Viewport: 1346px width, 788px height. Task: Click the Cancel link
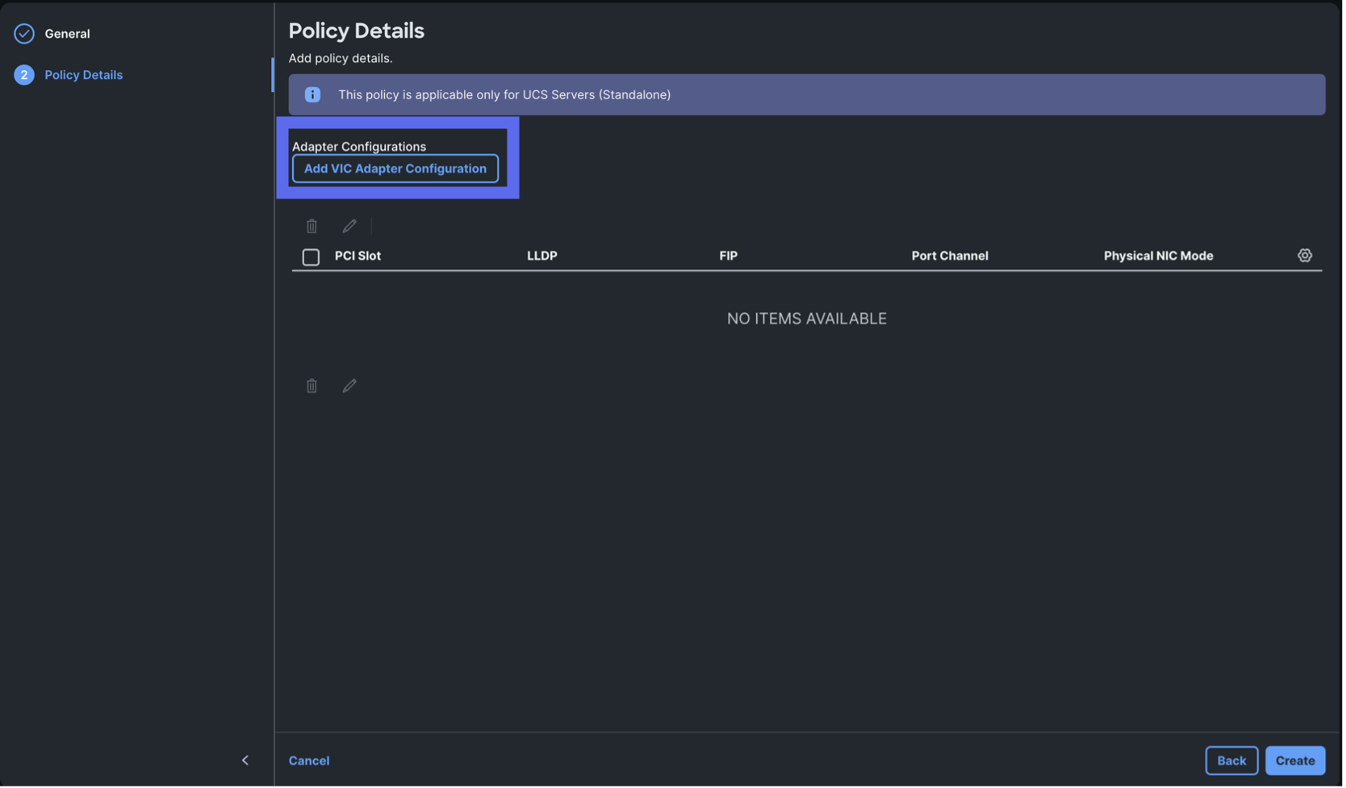[x=309, y=760]
